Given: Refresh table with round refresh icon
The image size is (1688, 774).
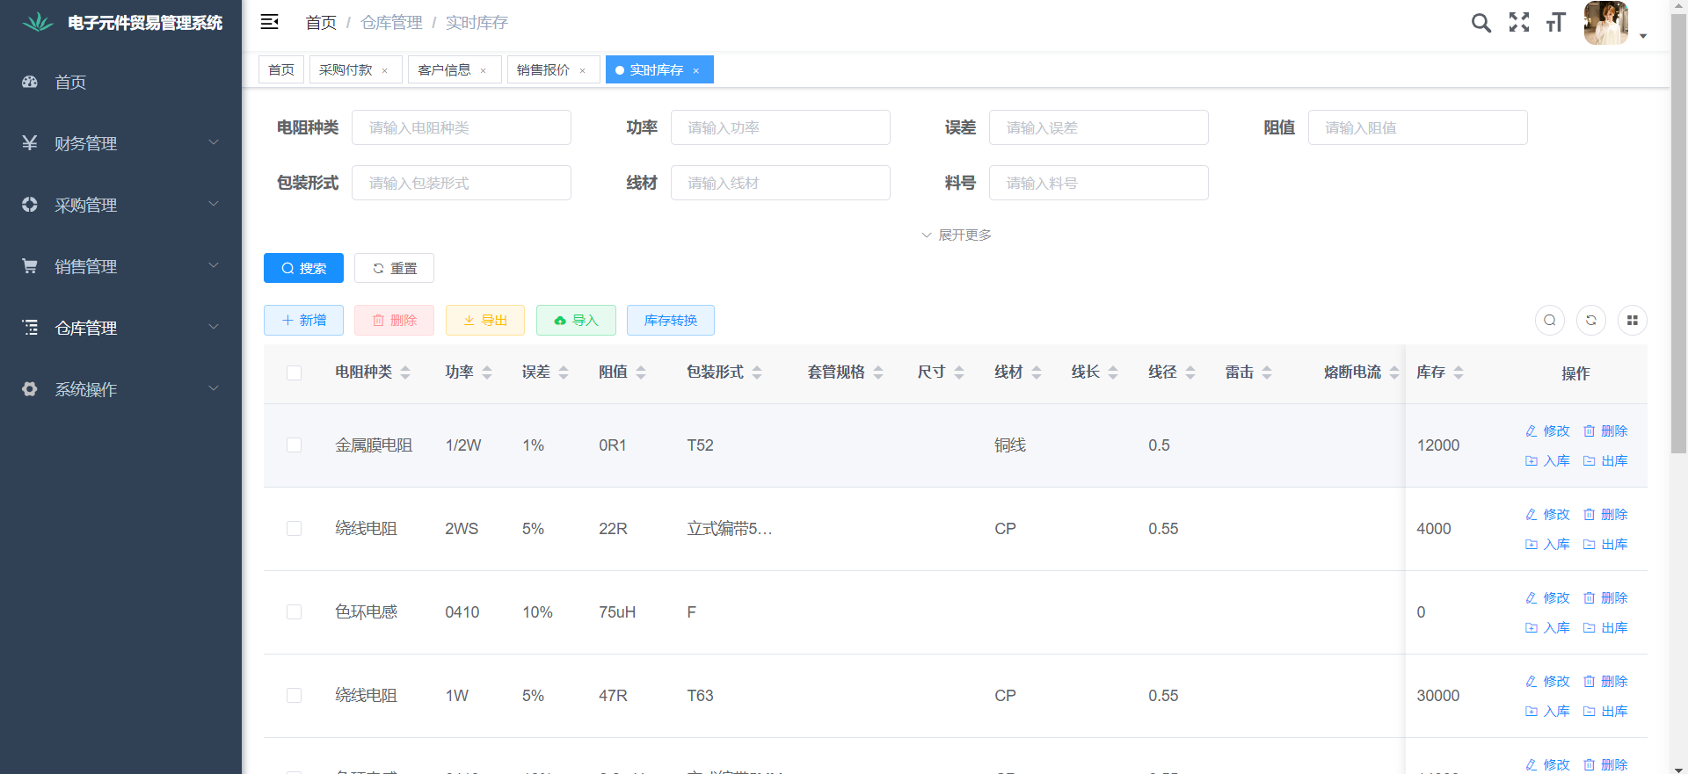Looking at the screenshot, I should point(1591,320).
